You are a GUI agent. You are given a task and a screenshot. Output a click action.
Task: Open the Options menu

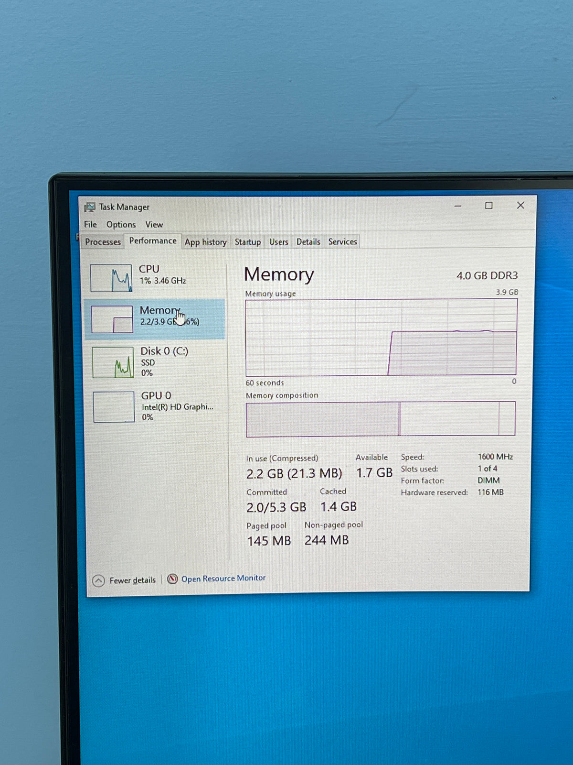(121, 224)
